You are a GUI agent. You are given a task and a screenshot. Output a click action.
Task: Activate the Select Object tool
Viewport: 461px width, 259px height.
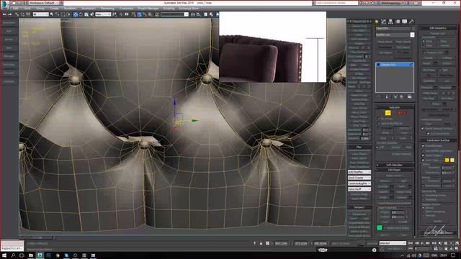[x=52, y=14]
